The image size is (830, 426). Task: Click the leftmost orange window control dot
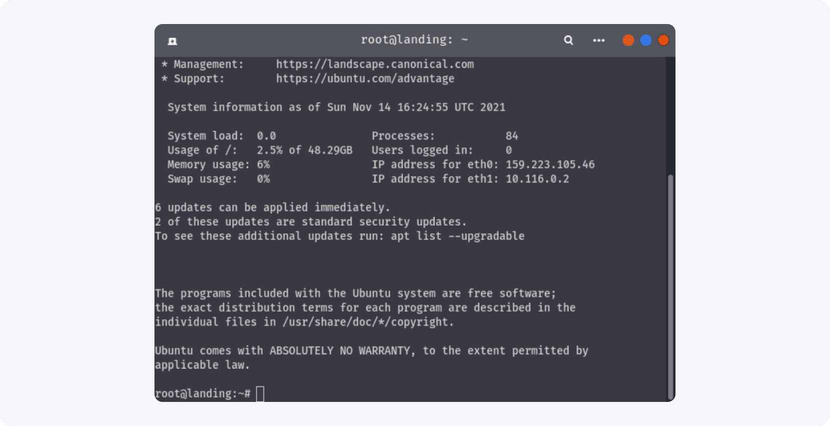point(628,40)
